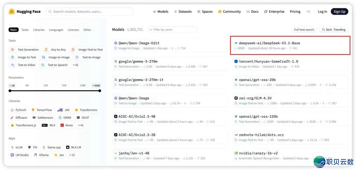This screenshot has height=170, width=356.
Task: Click the Image-to-Image task icon
Action: pyautogui.click(x=44, y=57)
